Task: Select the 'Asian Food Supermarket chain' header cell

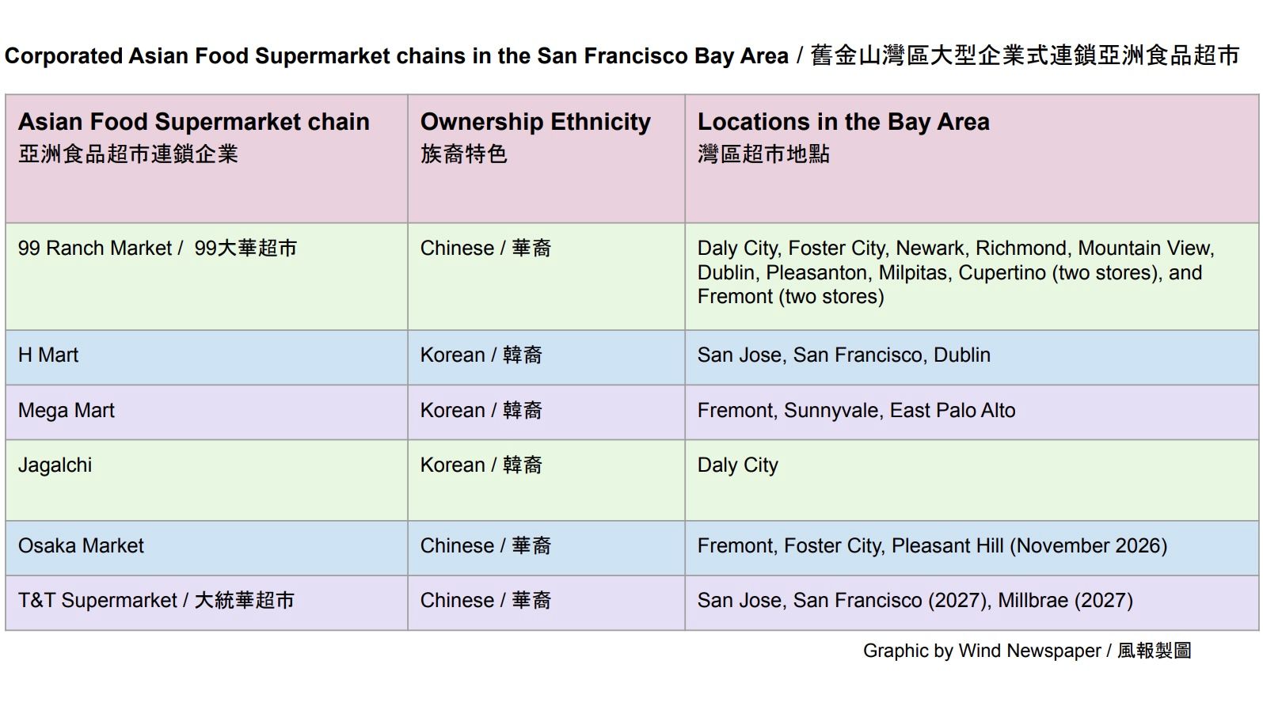Action: 207,158
